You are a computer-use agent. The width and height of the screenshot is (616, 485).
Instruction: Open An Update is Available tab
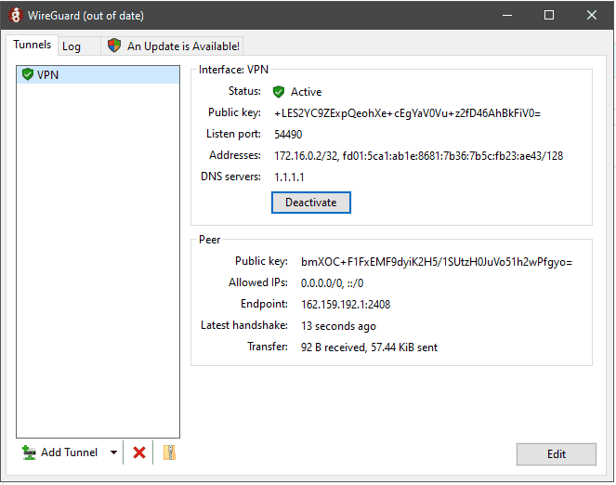(x=172, y=46)
